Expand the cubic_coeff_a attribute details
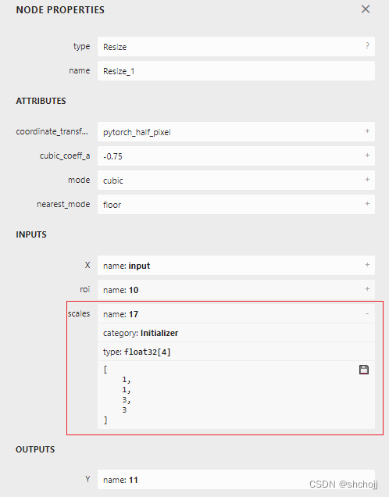 tap(367, 155)
